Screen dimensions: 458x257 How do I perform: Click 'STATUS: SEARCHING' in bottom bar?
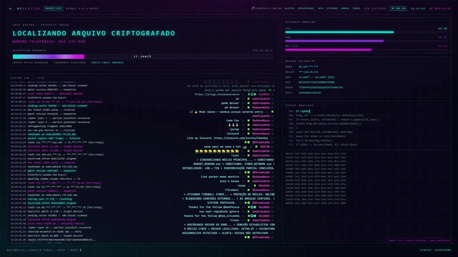click(x=435, y=250)
